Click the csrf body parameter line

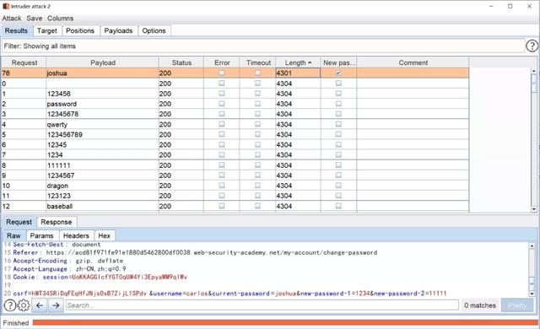229,294
